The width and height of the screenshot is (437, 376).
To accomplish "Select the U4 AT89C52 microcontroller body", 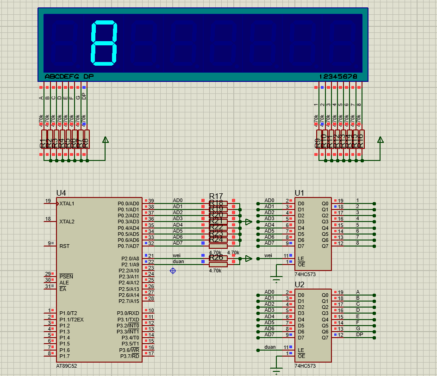I will tap(99, 280).
